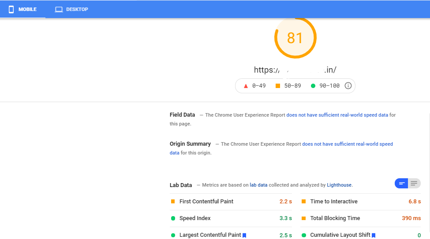Screen dimensions: 430x239
Task: Open score range info icon
Action: [x=348, y=86]
